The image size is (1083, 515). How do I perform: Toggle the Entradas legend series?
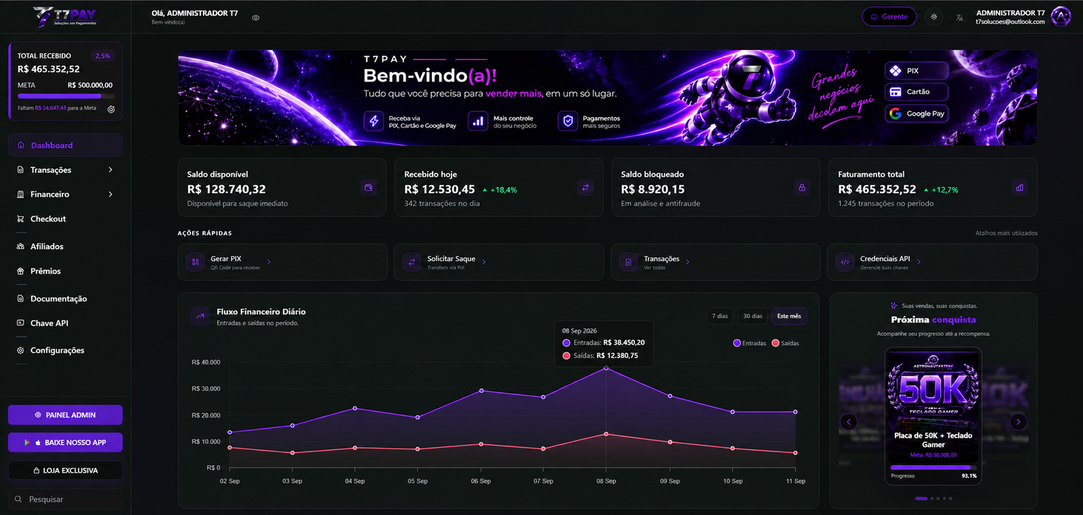(x=750, y=343)
